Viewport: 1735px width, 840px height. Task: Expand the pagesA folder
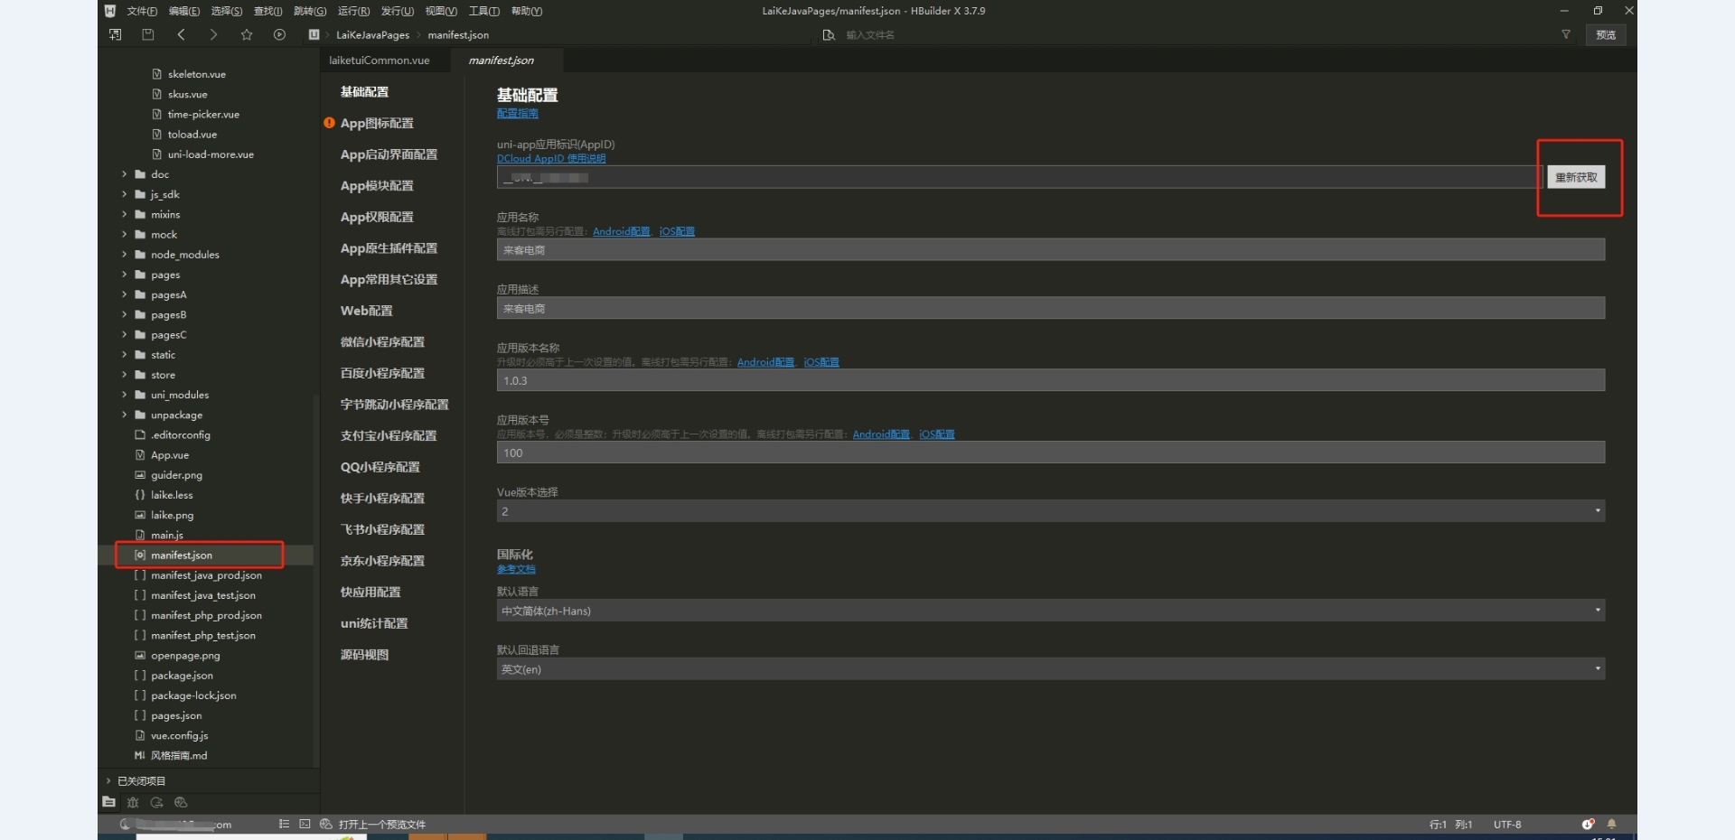[x=125, y=294]
